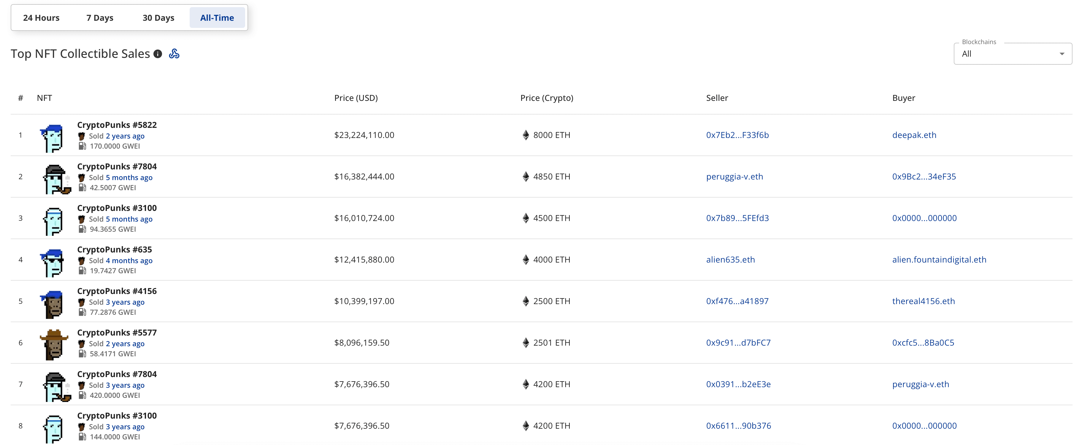Click the gas pump icon beside 94.3655 GWEI
1082x445 pixels.
point(82,229)
